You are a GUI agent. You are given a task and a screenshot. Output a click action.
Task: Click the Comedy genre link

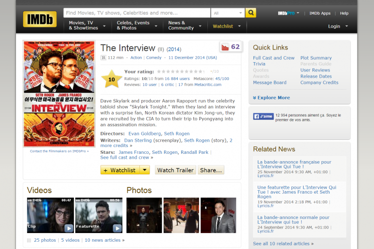pos(153,58)
